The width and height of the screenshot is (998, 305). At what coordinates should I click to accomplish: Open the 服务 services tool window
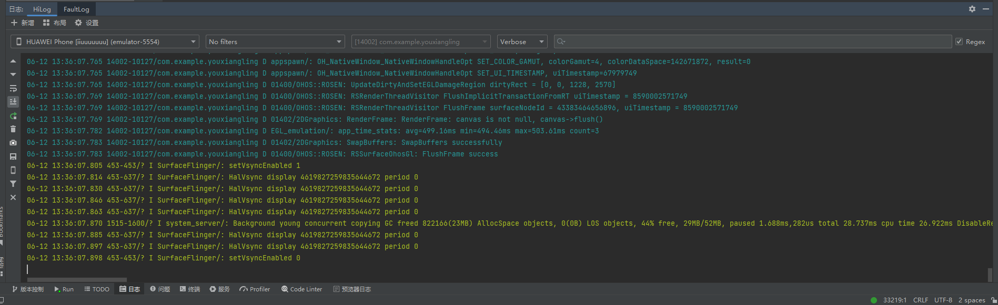(220, 289)
